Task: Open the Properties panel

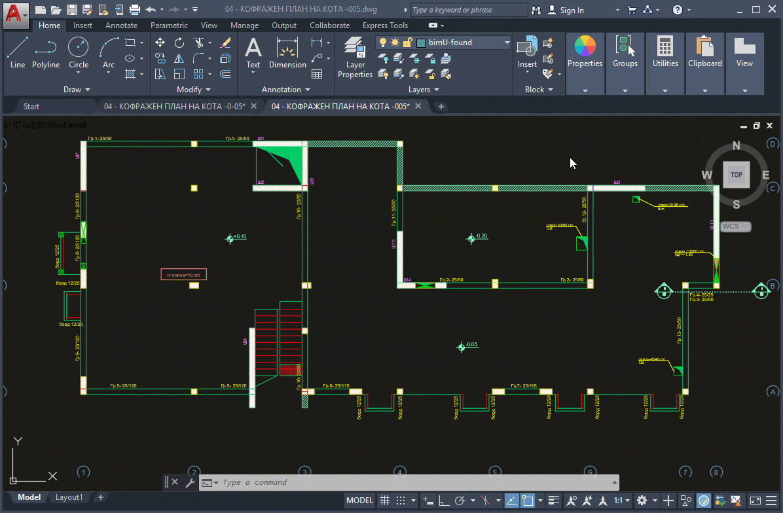Action: coord(585,52)
